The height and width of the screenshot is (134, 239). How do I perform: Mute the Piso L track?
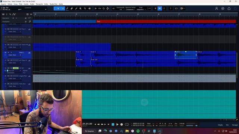8,52
